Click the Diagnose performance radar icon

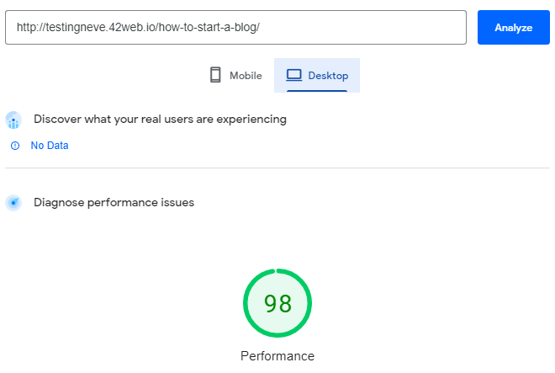(13, 203)
